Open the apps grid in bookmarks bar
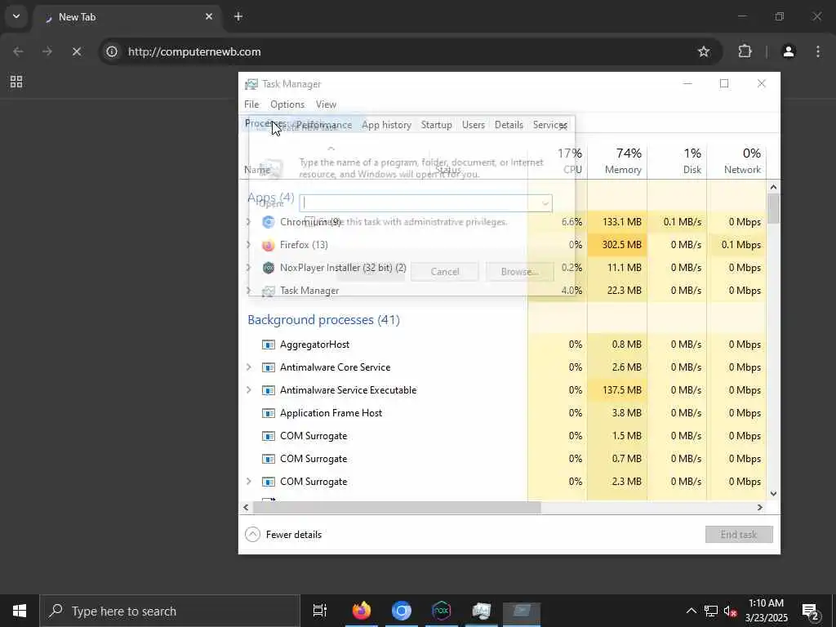This screenshot has height=627, width=836. click(16, 82)
